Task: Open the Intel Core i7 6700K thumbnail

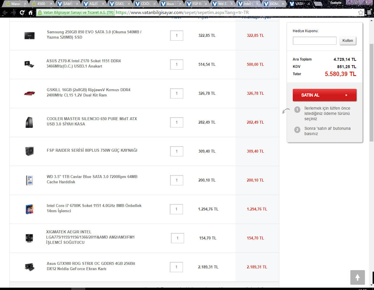Action: (x=29, y=209)
